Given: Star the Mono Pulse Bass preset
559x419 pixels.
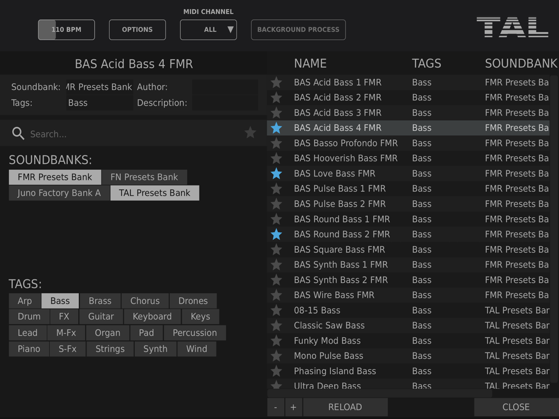Looking at the screenshot, I should (x=276, y=355).
